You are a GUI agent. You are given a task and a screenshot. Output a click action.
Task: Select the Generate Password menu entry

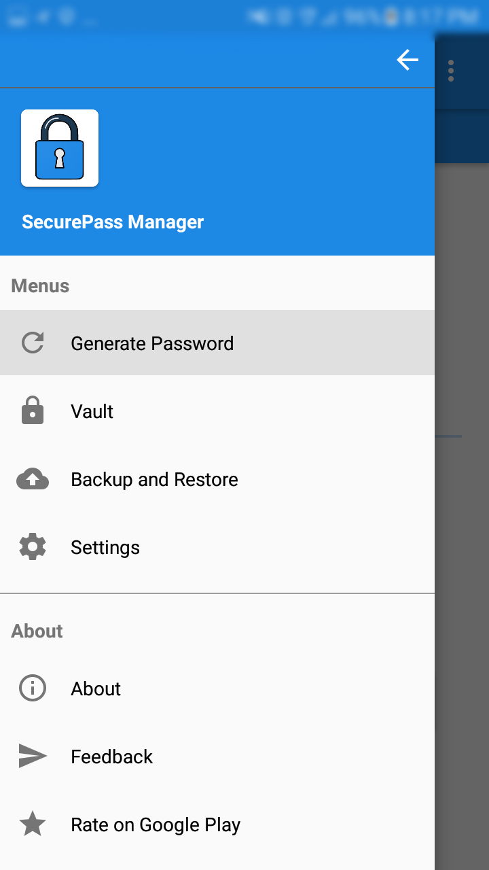point(152,343)
